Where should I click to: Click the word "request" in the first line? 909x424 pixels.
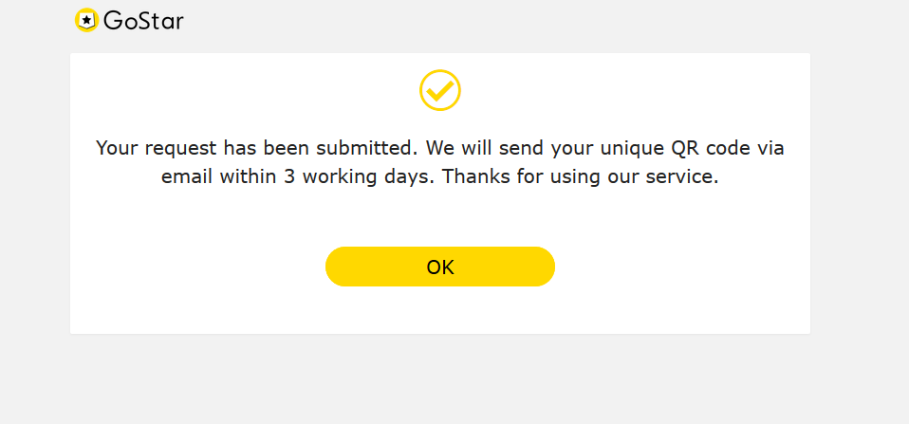[180, 149]
